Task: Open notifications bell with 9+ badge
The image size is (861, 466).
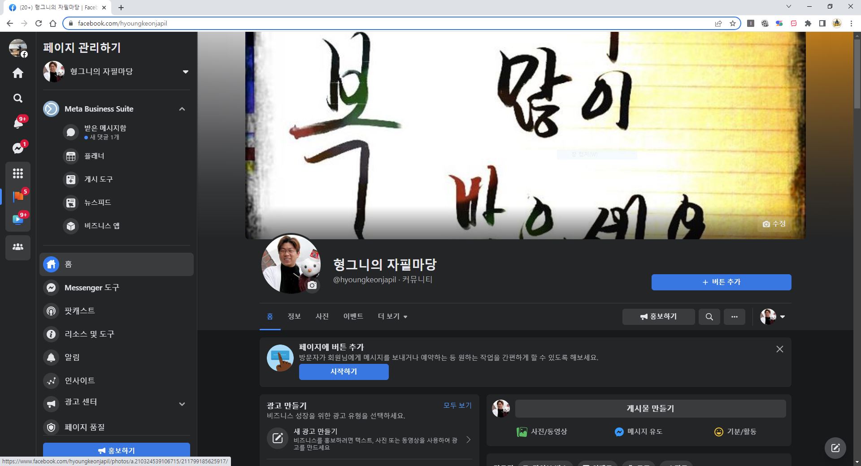Action: coord(18,123)
